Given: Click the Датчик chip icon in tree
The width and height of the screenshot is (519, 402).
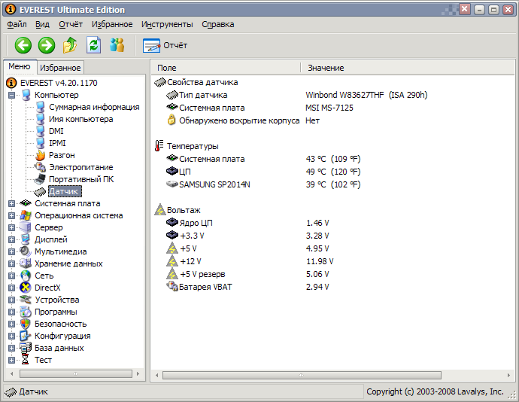Looking at the screenshot, I should pos(40,191).
